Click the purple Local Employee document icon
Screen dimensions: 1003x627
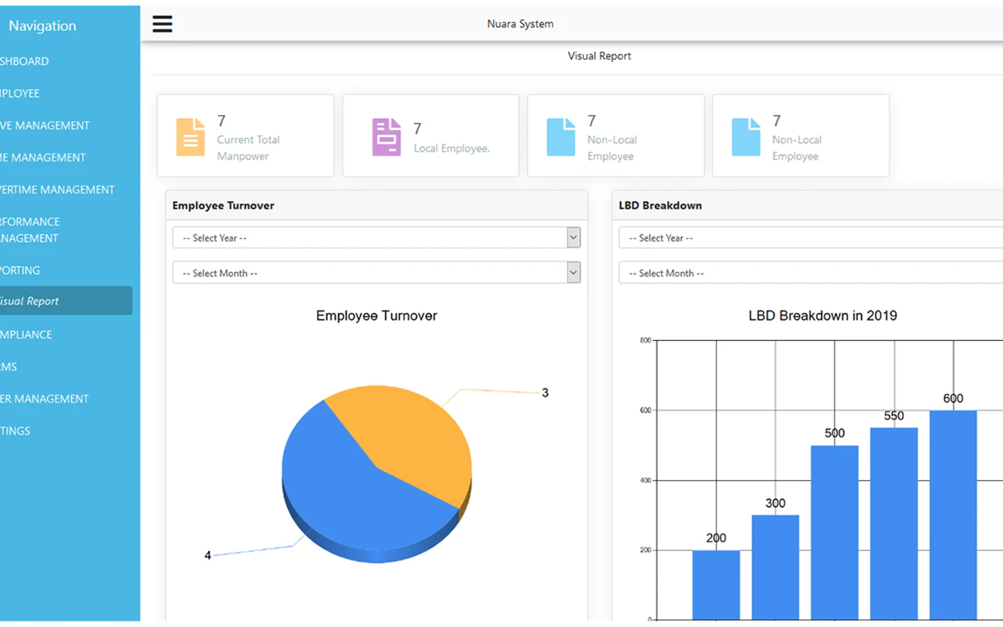click(x=386, y=137)
